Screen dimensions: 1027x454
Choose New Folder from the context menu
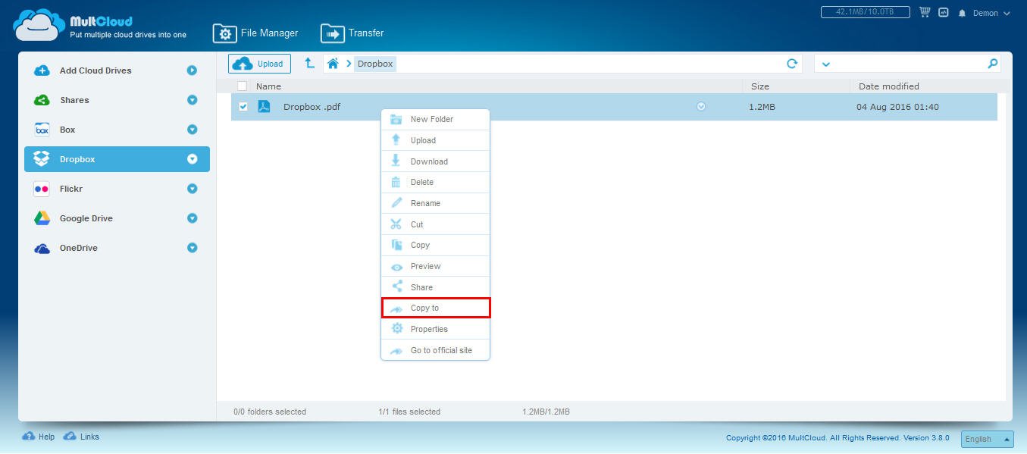435,119
